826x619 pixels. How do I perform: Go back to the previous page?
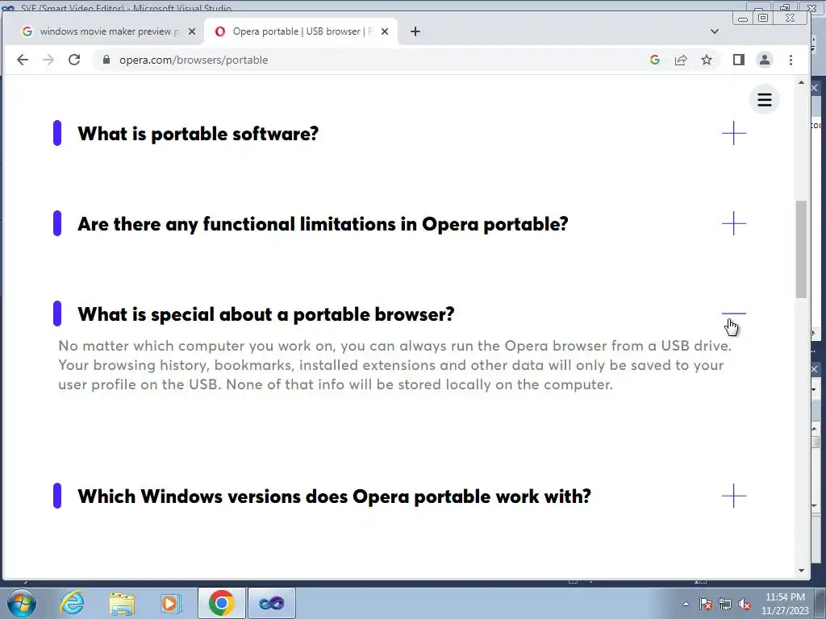(22, 60)
